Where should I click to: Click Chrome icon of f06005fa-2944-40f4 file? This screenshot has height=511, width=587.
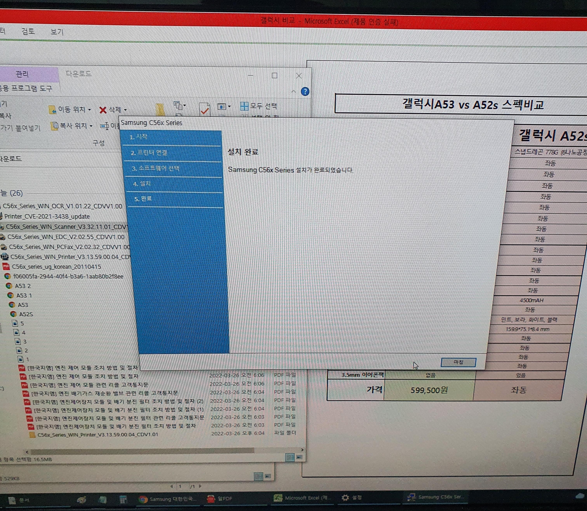pos(7,276)
